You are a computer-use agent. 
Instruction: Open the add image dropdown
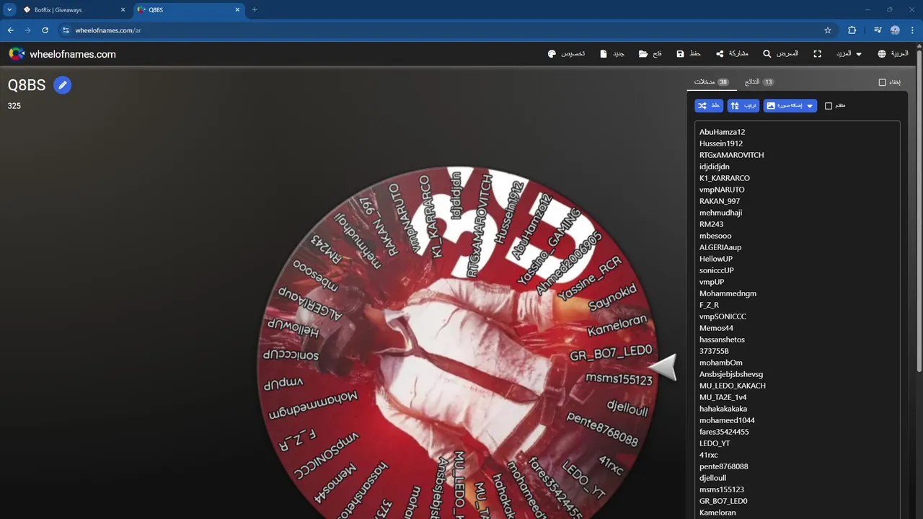tap(790, 106)
